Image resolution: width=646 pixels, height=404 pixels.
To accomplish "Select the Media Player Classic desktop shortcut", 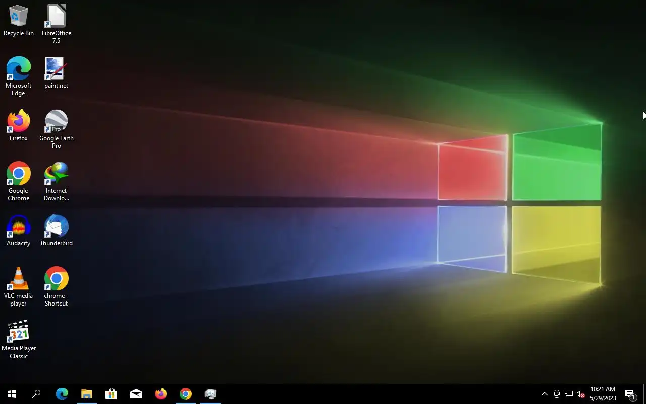I will (19, 339).
